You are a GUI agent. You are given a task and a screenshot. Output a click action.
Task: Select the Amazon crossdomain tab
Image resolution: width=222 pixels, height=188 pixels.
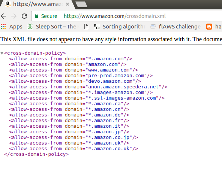coord(37,4)
